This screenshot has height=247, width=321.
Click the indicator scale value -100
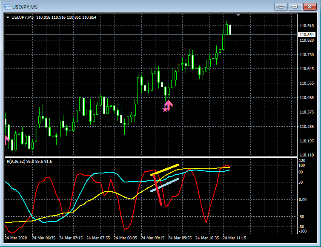click(302, 231)
